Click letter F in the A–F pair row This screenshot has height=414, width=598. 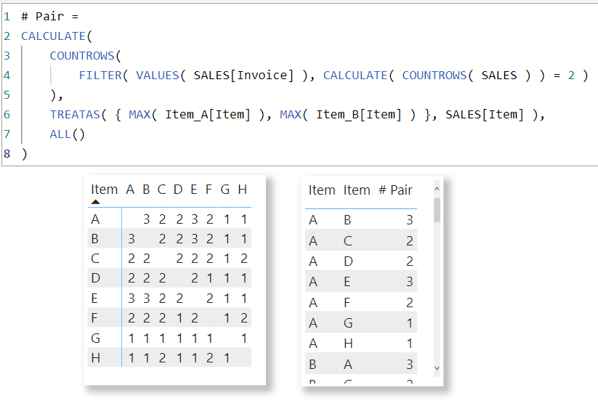tap(347, 303)
